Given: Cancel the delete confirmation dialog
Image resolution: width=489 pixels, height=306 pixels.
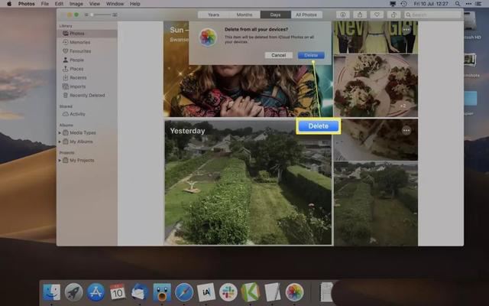Looking at the screenshot, I should [x=278, y=55].
